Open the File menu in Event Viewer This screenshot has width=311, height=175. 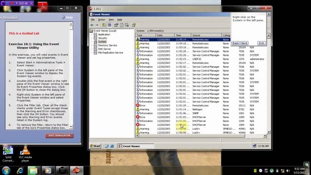click(93, 19)
